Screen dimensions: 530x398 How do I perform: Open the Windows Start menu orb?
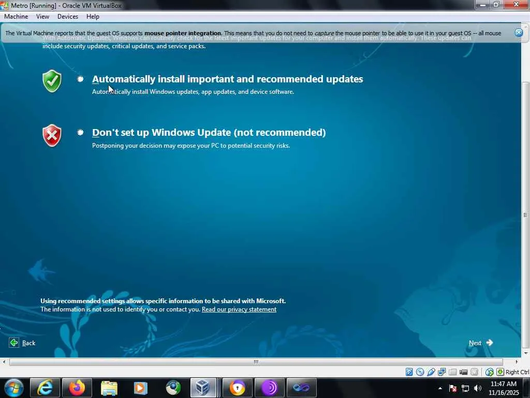pos(14,388)
